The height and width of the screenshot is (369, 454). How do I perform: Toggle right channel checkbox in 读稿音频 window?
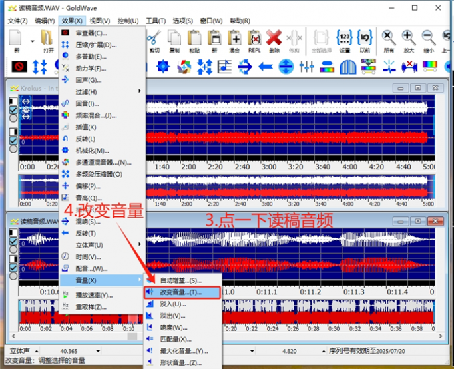point(13,268)
